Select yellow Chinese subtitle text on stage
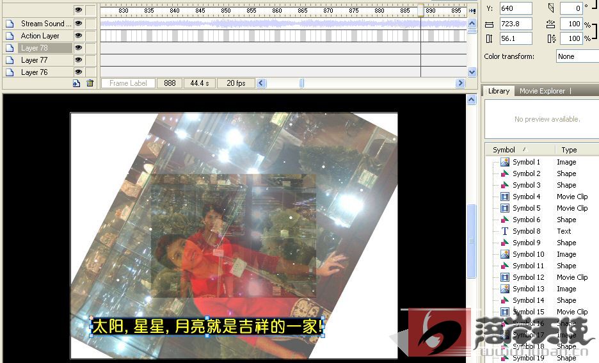599x363 pixels. click(x=207, y=327)
